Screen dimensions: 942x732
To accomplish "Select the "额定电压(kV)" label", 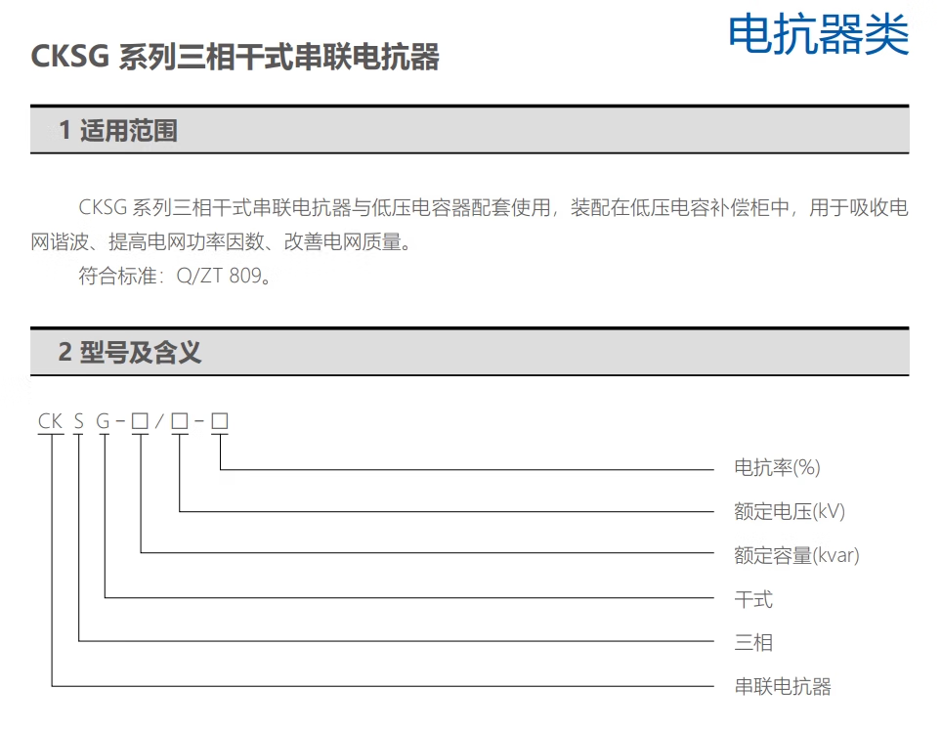I will (x=789, y=511).
